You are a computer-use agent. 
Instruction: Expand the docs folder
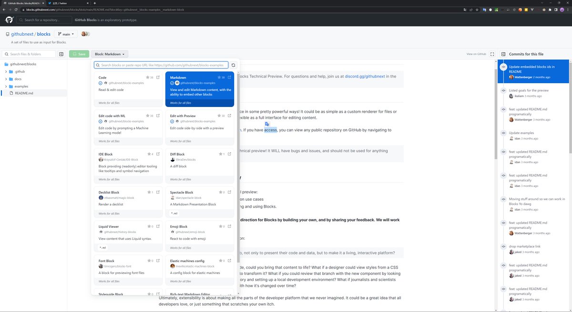(6, 79)
